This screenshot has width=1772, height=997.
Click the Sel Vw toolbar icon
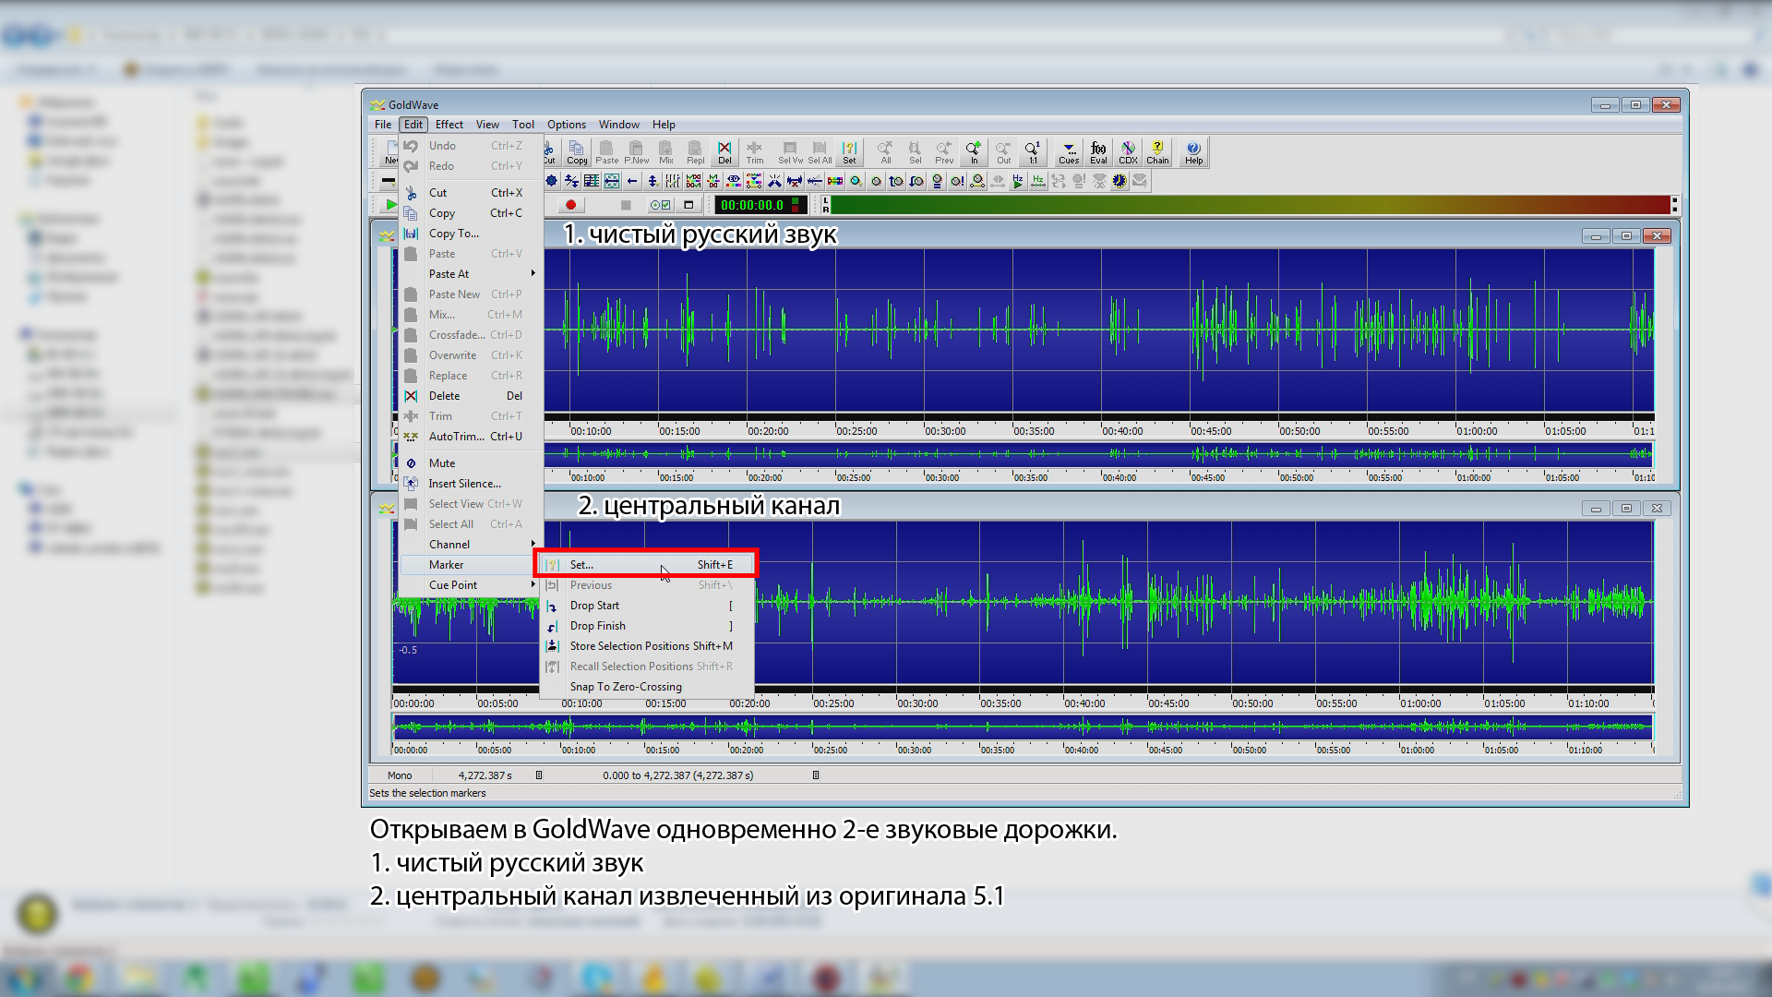tap(790, 152)
